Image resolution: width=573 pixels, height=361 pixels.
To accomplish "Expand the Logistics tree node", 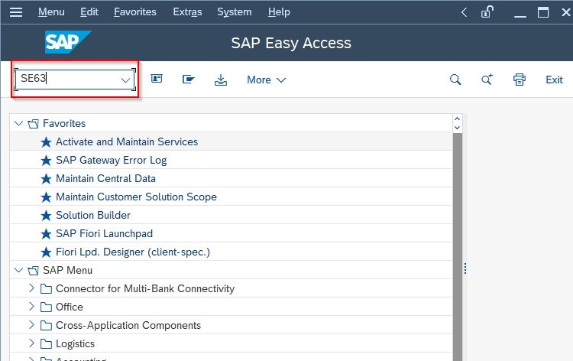I will click(31, 343).
